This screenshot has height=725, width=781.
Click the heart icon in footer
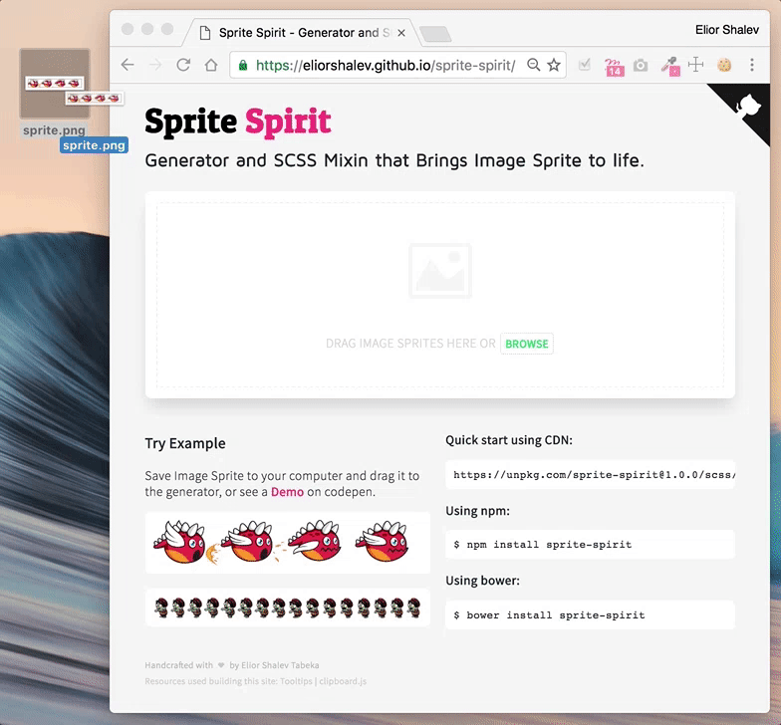[x=221, y=665]
